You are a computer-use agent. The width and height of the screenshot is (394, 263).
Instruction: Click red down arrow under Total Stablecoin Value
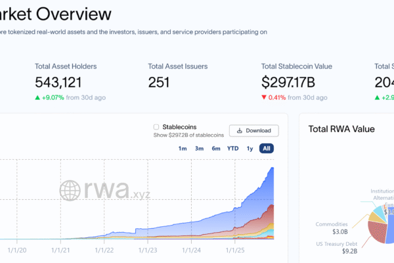point(265,98)
